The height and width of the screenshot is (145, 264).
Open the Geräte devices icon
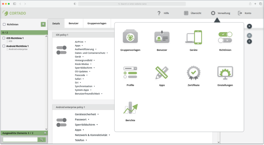pyautogui.click(x=193, y=37)
